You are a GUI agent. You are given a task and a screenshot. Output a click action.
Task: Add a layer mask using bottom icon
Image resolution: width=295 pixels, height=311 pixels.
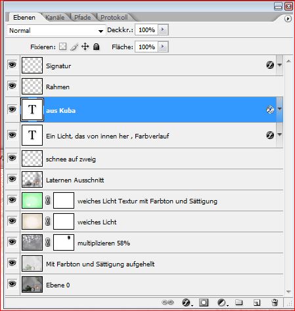[x=204, y=302]
